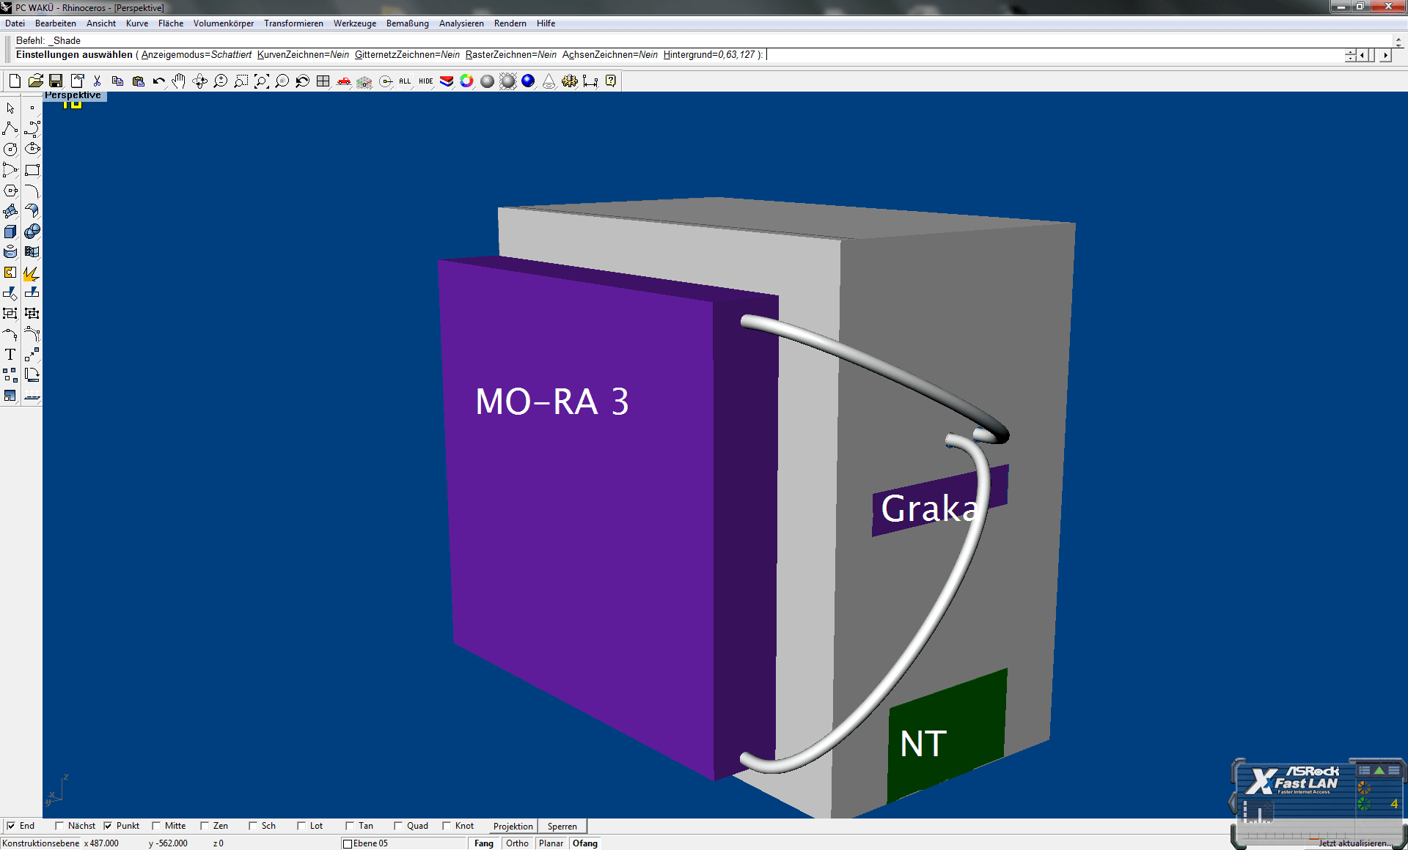1408x850 pixels.
Task: Select the box solid tool in side toolbar
Action: tap(10, 232)
